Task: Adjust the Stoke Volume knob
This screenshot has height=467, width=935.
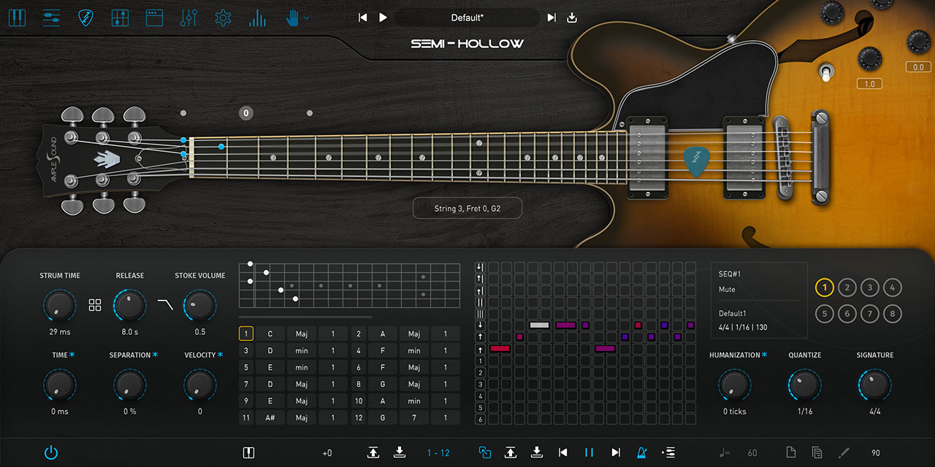Action: (x=199, y=306)
